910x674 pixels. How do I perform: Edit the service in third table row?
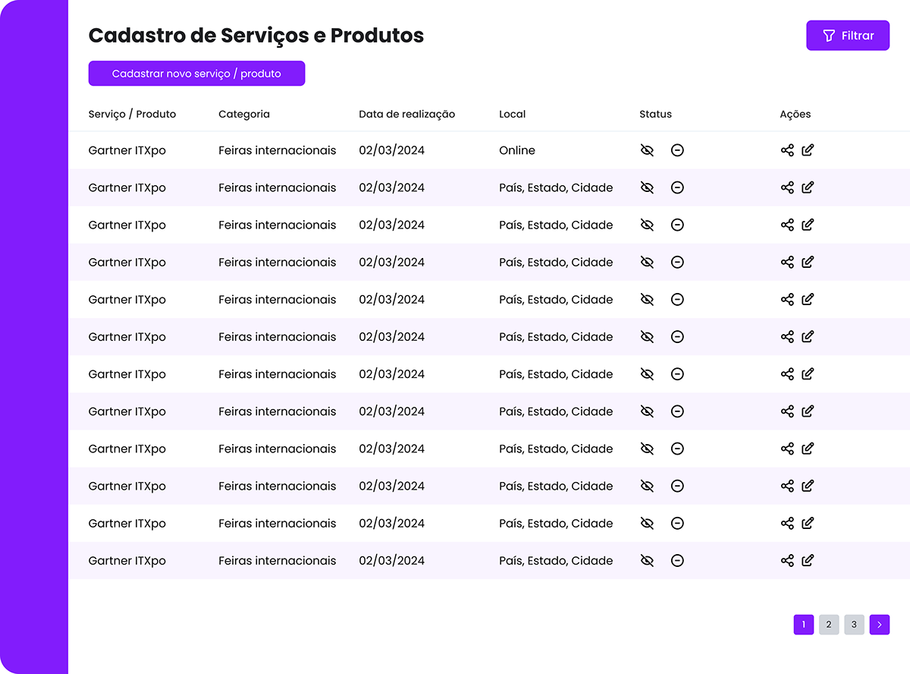[808, 225]
